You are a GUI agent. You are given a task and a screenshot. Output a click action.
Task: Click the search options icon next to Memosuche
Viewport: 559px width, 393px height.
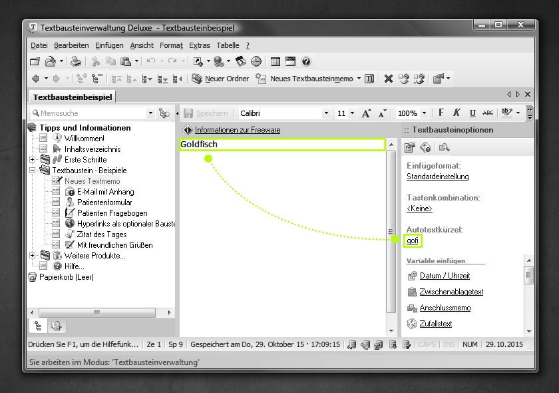click(x=164, y=113)
